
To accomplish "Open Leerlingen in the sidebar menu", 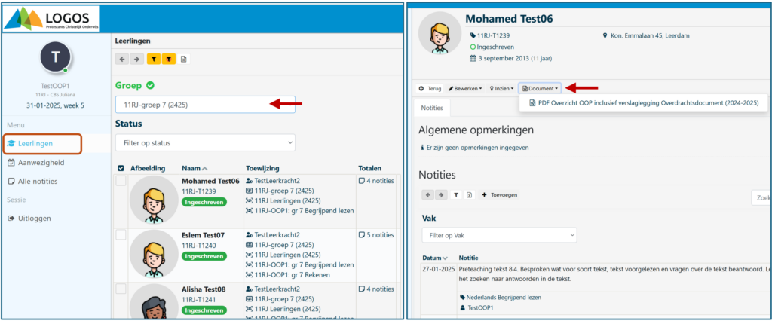I will tap(43, 143).
